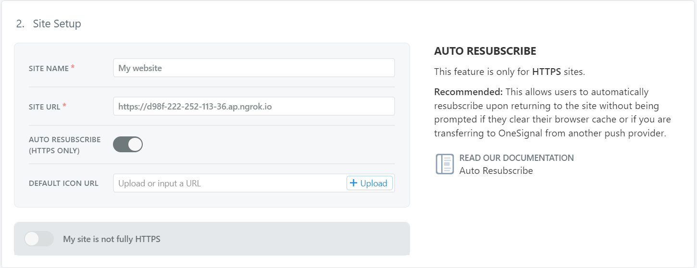Click the AUTO RESUBSCRIBE (HTTPS ONLY) label
This screenshot has height=268, width=697.
pyautogui.click(x=64, y=145)
